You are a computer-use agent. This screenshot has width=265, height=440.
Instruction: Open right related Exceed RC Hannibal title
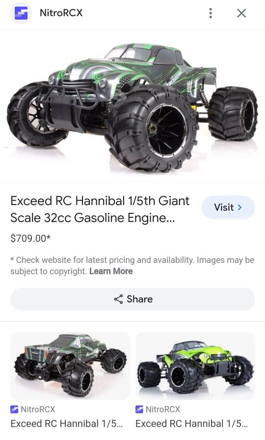tap(192, 424)
